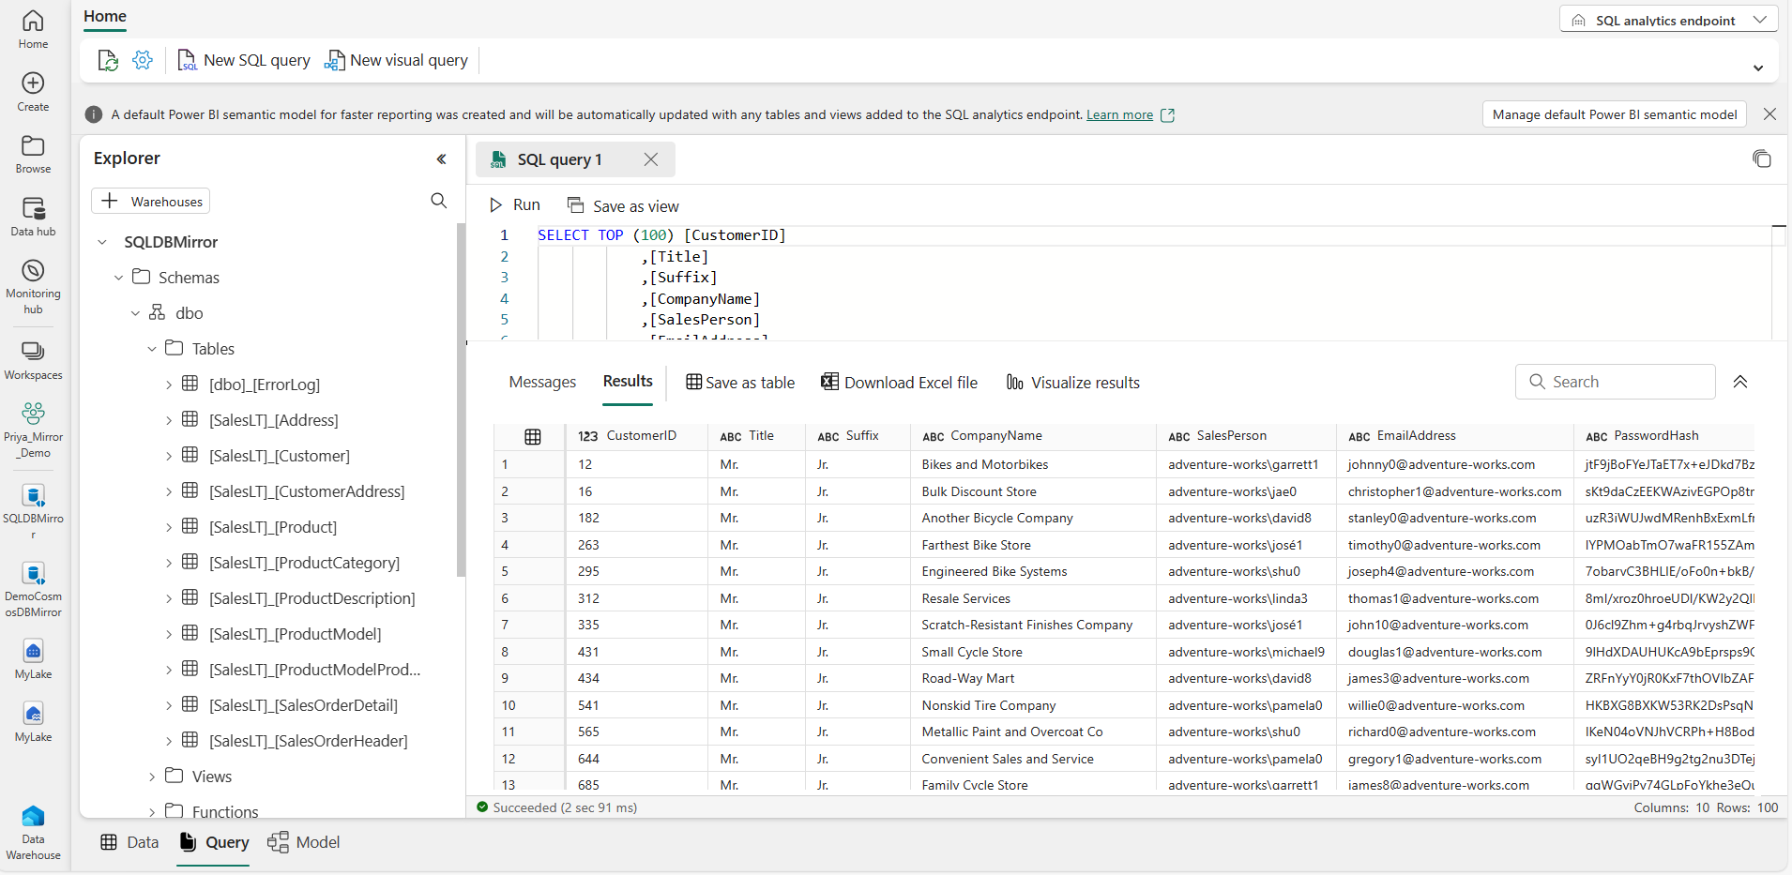Click Save as view

[623, 206]
